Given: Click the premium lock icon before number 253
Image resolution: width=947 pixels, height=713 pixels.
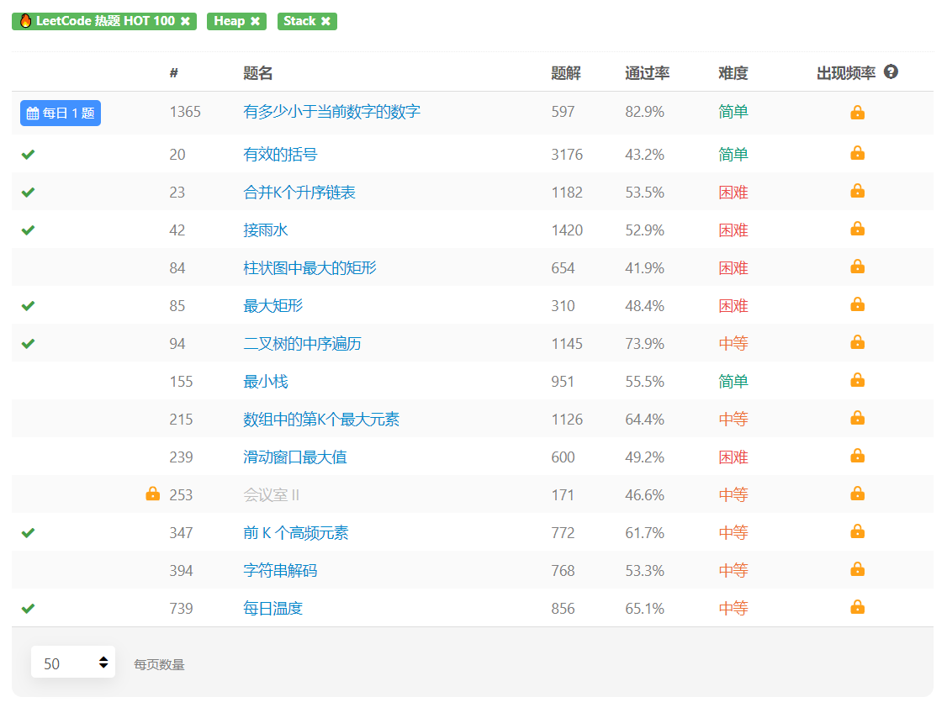Looking at the screenshot, I should [153, 494].
